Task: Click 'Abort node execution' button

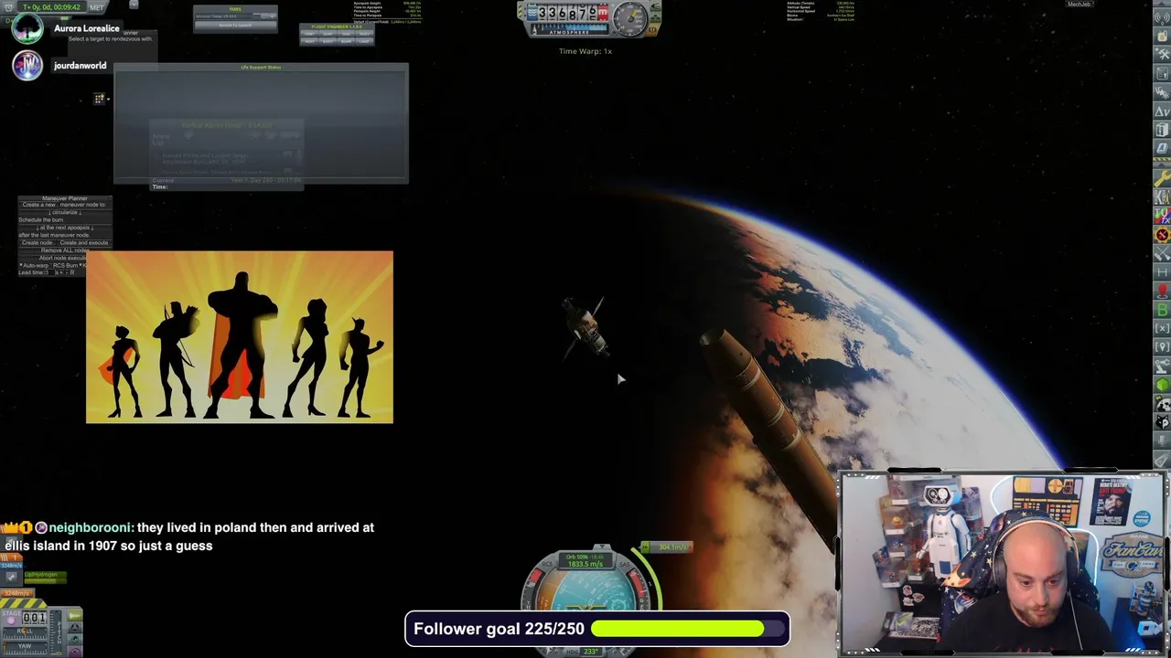Action: (x=62, y=258)
